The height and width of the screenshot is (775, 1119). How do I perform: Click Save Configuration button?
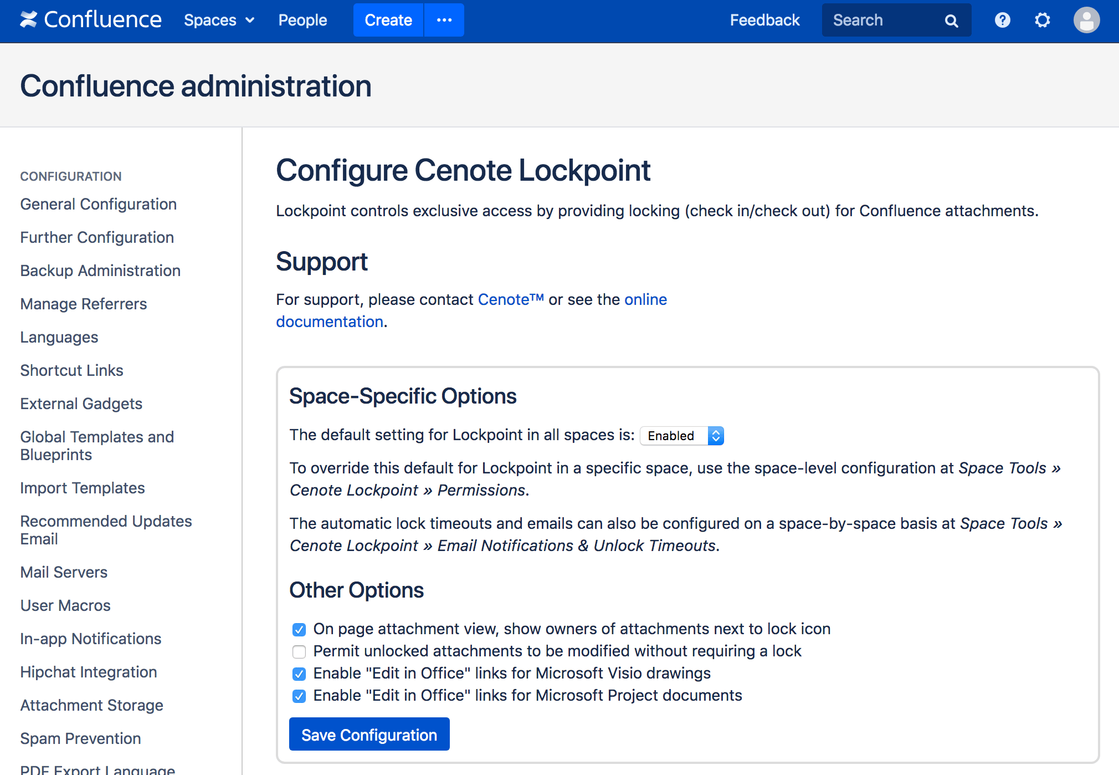[x=369, y=735]
